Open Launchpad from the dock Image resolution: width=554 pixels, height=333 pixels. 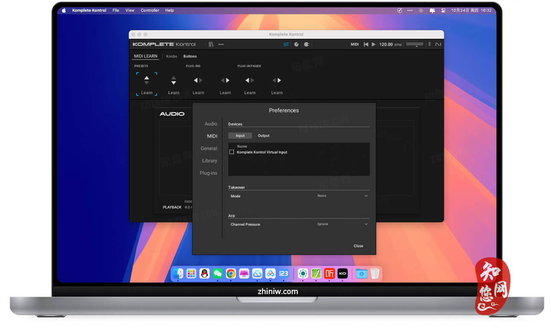(191, 274)
